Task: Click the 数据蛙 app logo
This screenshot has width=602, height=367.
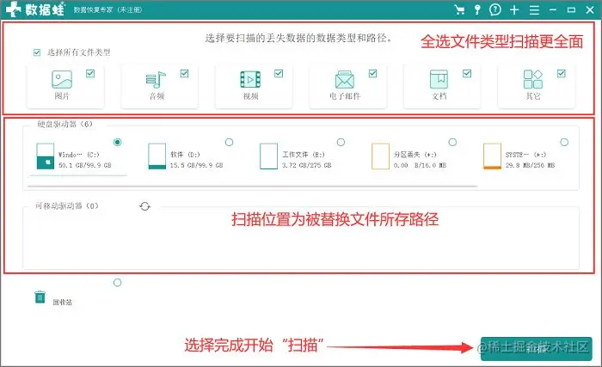Action: 35,9
